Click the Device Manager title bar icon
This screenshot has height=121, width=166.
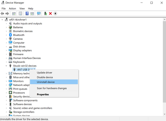click(x=3, y=2)
